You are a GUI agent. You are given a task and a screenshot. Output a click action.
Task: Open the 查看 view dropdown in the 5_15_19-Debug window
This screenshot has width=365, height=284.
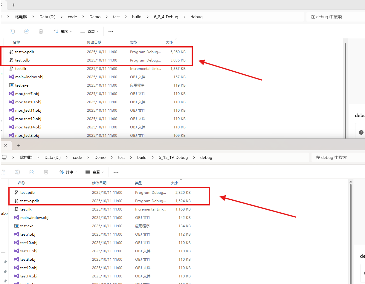94,172
